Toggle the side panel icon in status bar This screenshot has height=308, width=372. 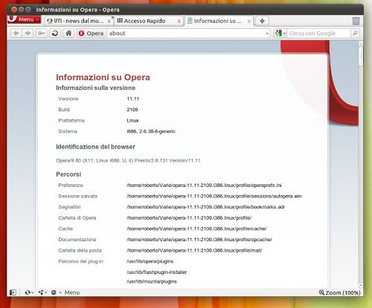pyautogui.click(x=13, y=292)
